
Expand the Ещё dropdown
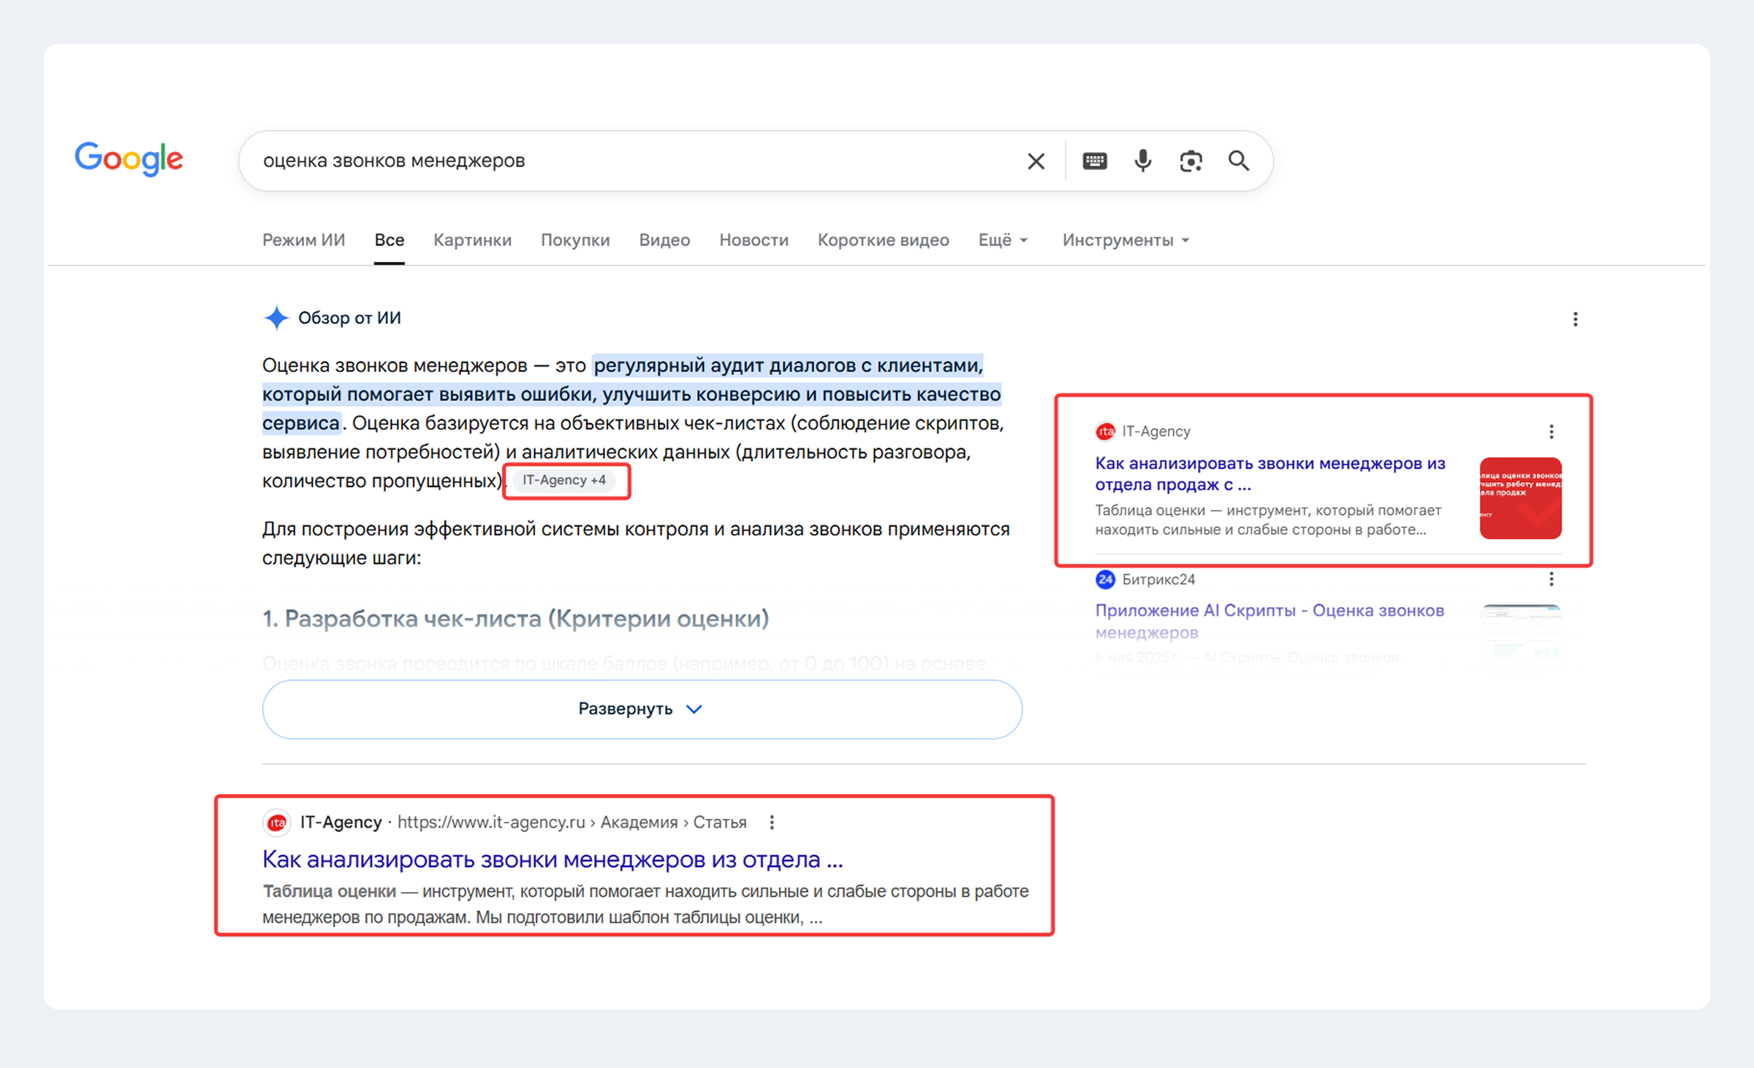pos(1003,240)
